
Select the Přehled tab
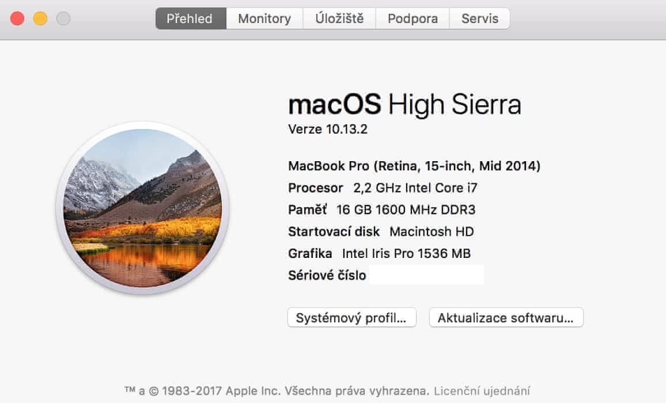(190, 18)
